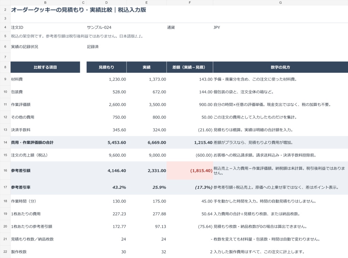Select row header 22
The image size is (348, 258).
tap(5, 252)
